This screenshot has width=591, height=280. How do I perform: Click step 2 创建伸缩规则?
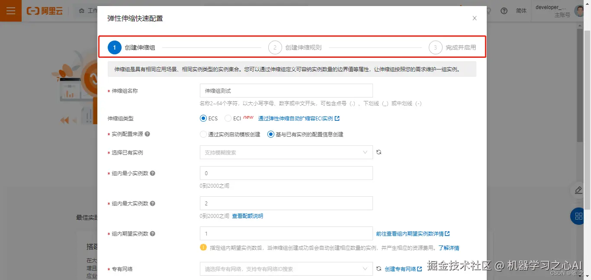point(295,47)
